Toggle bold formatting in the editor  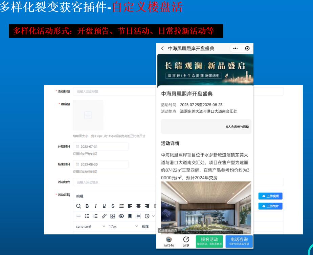point(87,206)
